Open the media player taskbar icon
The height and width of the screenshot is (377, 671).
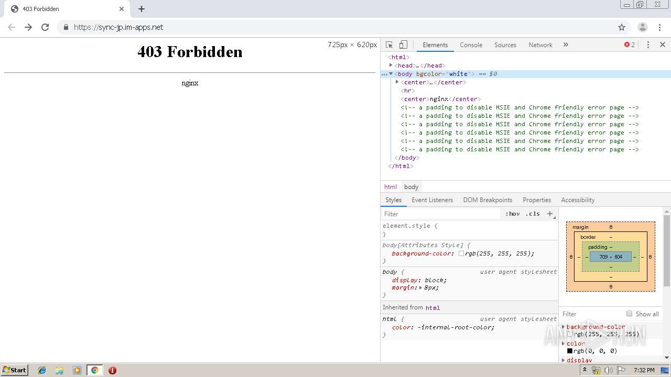pos(77,370)
